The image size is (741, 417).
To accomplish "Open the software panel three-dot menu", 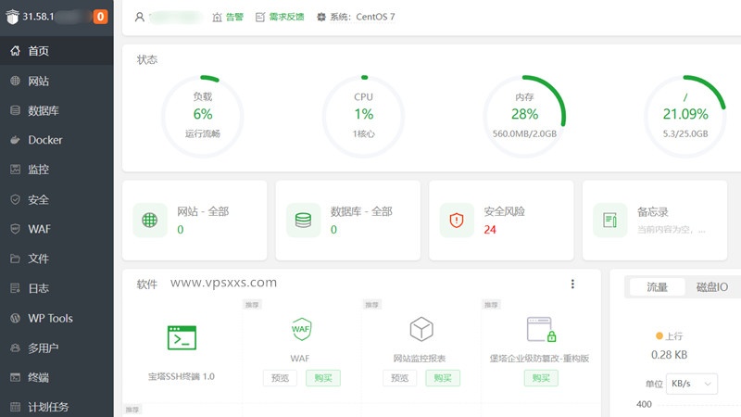I will click(x=572, y=284).
